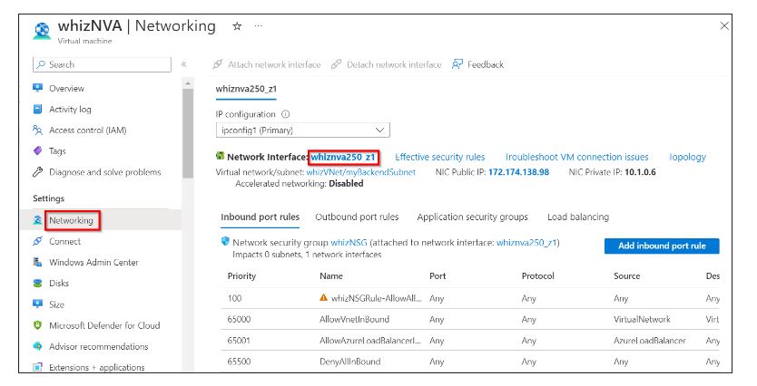The image size is (757, 386).
Task: Switch to Load balancing tab
Action: tap(578, 217)
